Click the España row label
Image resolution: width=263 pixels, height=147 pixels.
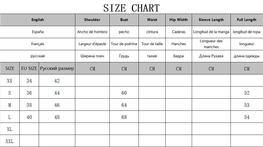(38, 32)
